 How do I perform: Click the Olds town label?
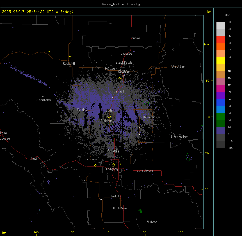[x=109, y=110]
